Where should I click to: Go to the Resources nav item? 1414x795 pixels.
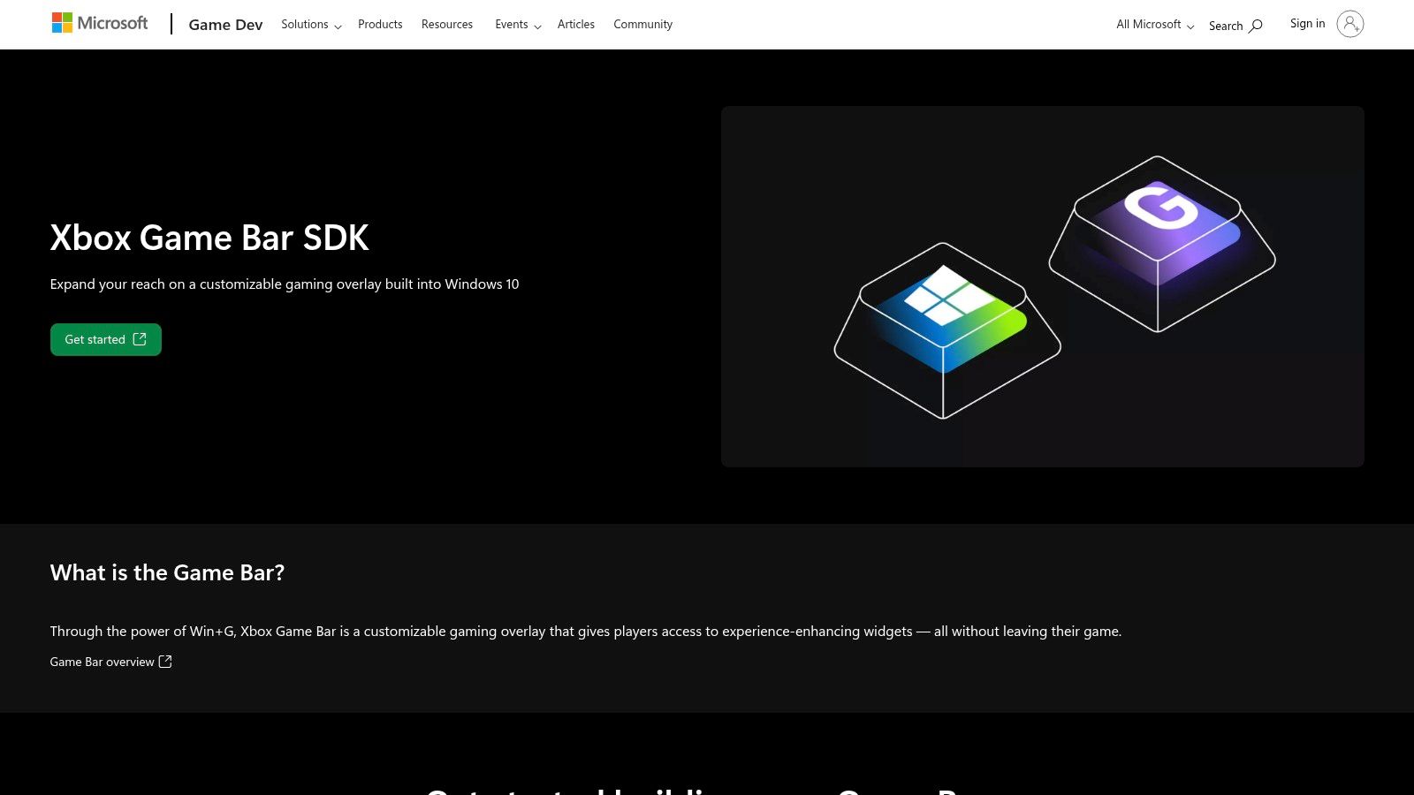point(446,25)
